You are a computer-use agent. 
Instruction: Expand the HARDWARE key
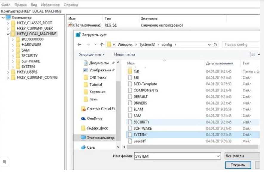click(x=13, y=45)
